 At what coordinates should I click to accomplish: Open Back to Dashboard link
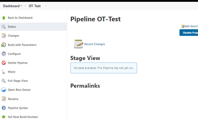(20, 18)
